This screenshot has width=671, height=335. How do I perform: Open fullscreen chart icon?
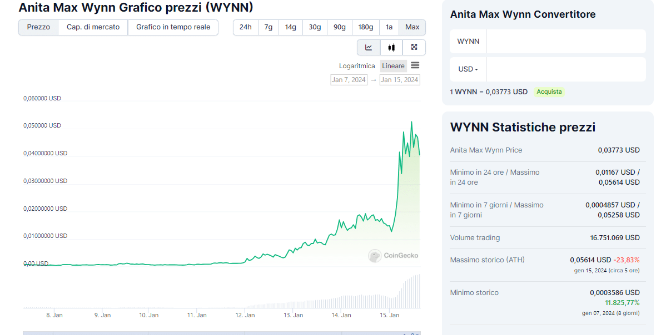(414, 48)
